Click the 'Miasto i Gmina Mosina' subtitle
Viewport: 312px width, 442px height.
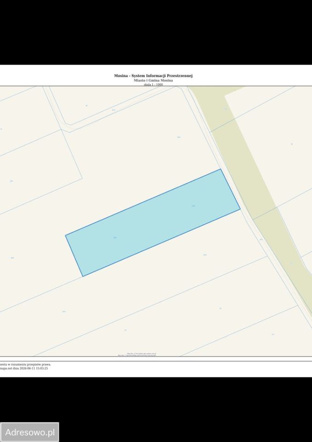click(153, 80)
